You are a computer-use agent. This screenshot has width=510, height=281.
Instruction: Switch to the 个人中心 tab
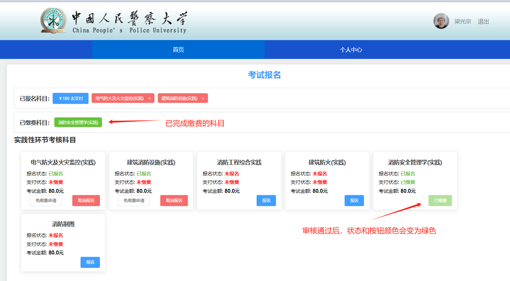(x=351, y=50)
